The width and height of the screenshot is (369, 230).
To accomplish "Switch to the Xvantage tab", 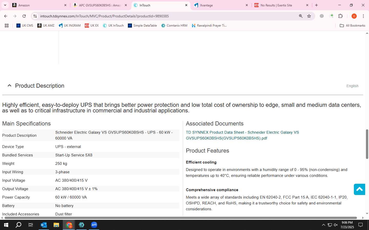I will tap(221, 5).
